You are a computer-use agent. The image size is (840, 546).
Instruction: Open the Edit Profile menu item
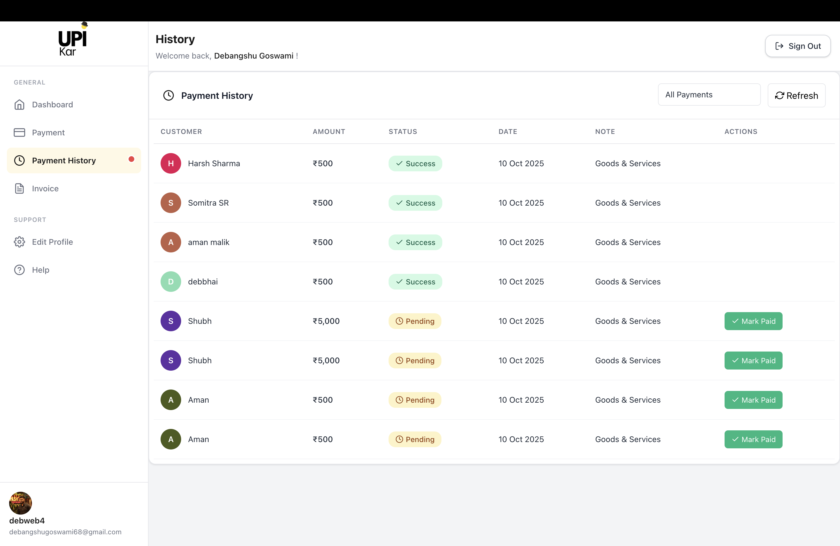click(x=52, y=242)
